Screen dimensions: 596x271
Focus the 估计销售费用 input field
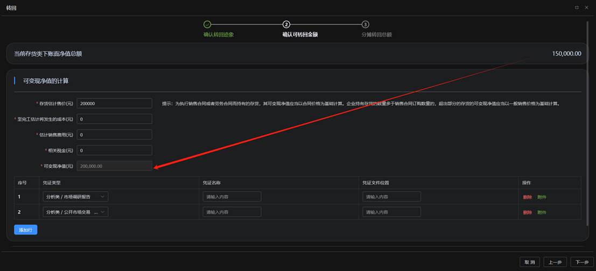pyautogui.click(x=114, y=134)
